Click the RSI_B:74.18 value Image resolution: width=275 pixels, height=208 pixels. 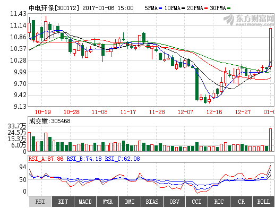[84, 159]
